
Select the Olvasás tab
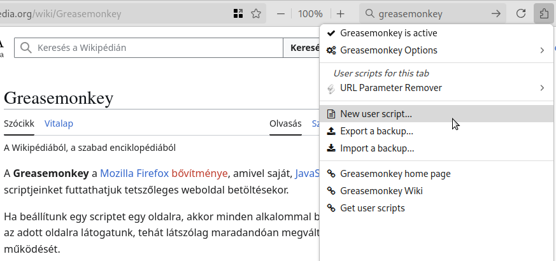[x=285, y=123]
